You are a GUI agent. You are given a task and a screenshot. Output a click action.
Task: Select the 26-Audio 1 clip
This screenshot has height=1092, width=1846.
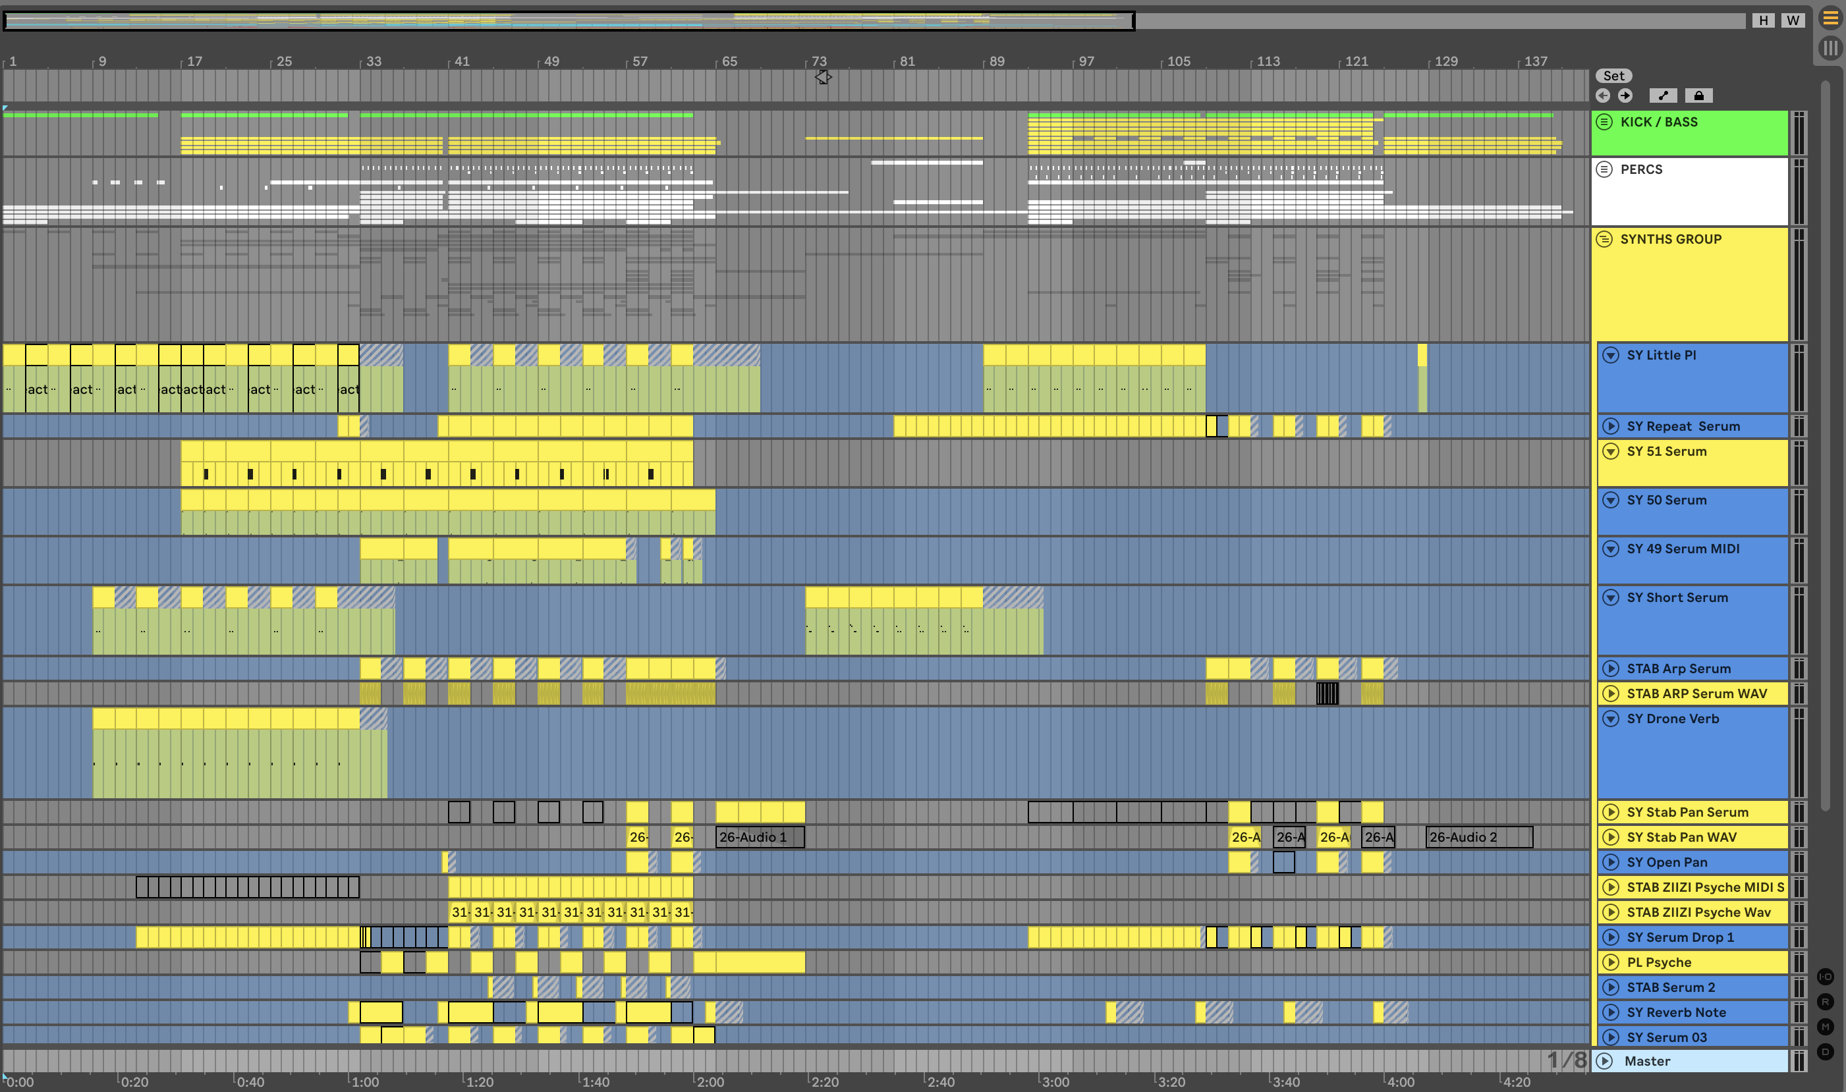coord(760,837)
